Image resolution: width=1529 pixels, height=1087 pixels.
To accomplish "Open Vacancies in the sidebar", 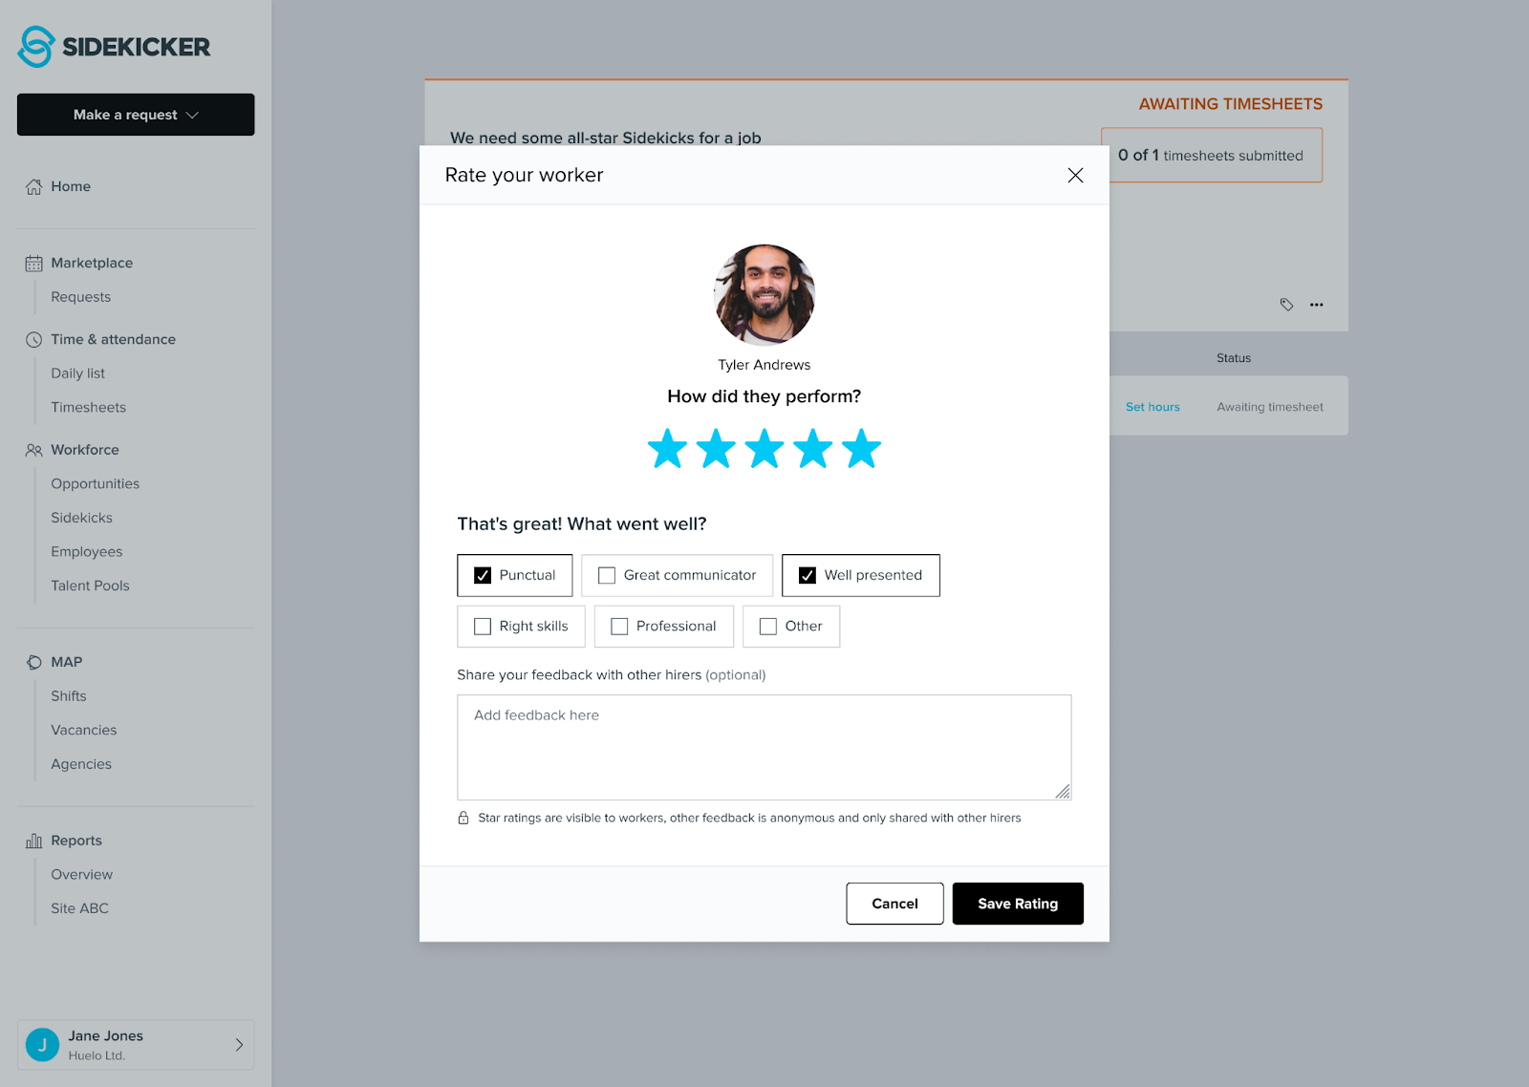I will [84, 730].
